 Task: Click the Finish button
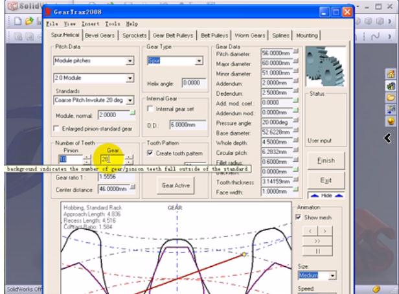coord(326,161)
